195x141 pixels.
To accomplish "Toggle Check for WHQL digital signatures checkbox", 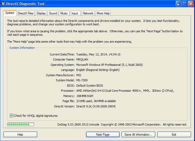I will click(11, 116).
